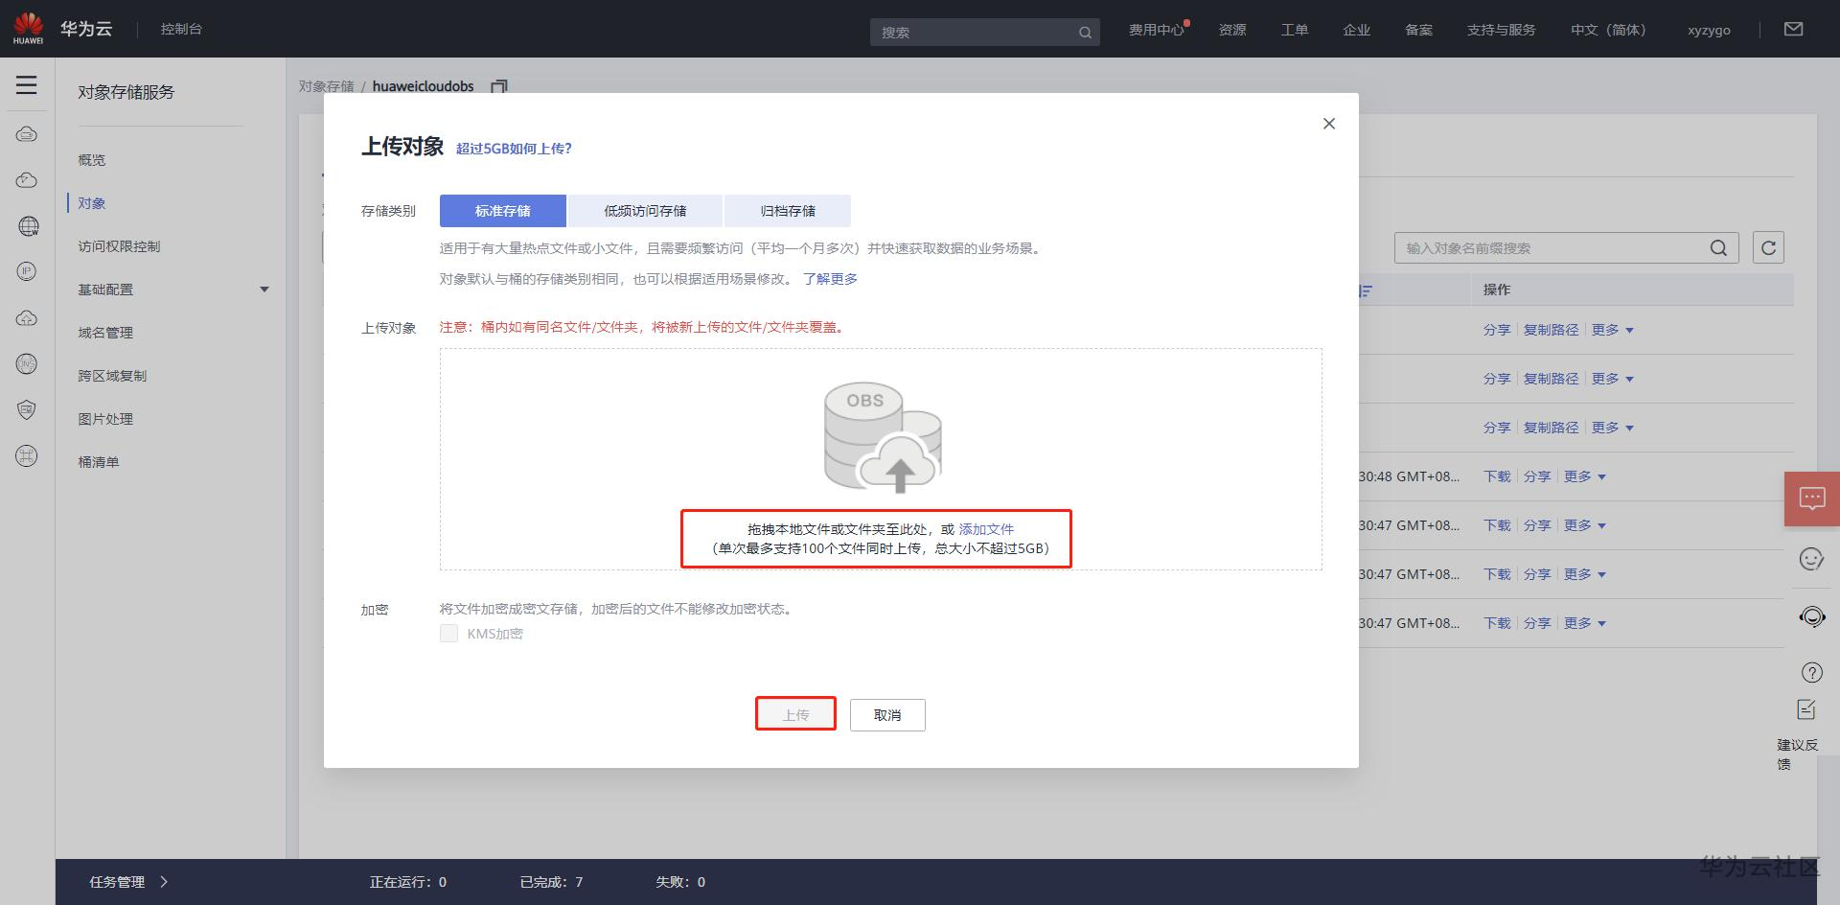The width and height of the screenshot is (1840, 905).
Task: Close the 上传对象 dialog with the X
Action: (x=1328, y=124)
